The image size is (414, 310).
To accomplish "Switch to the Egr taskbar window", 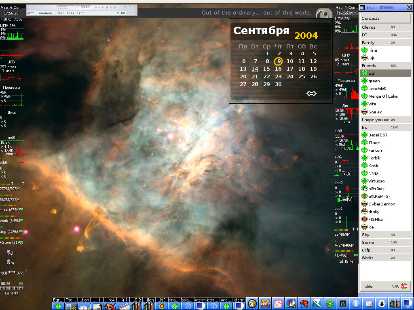I will click(58, 300).
